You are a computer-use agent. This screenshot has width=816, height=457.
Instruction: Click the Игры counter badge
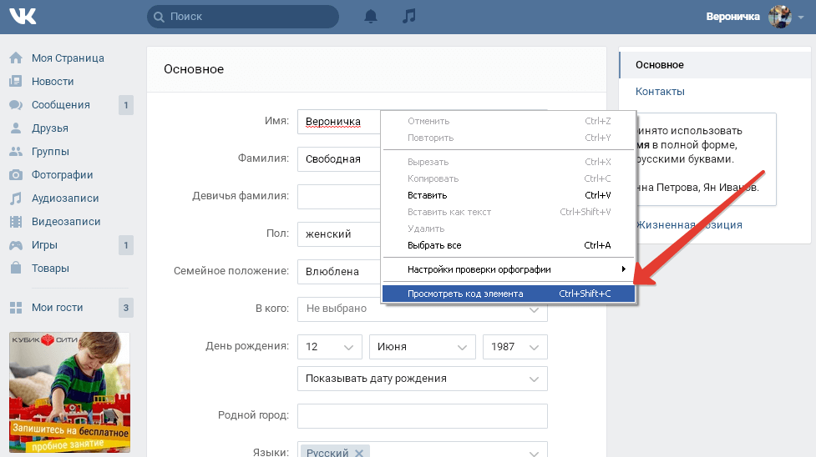pos(126,245)
